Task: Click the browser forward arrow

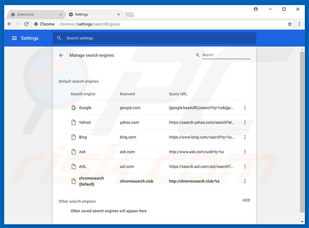Action: click(x=18, y=24)
